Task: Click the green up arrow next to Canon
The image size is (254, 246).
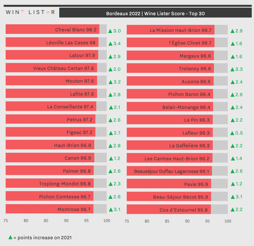Action: (x=111, y=159)
